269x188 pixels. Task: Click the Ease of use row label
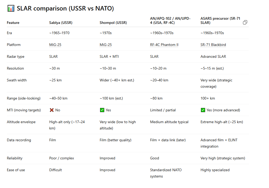pyautogui.click(x=16, y=170)
